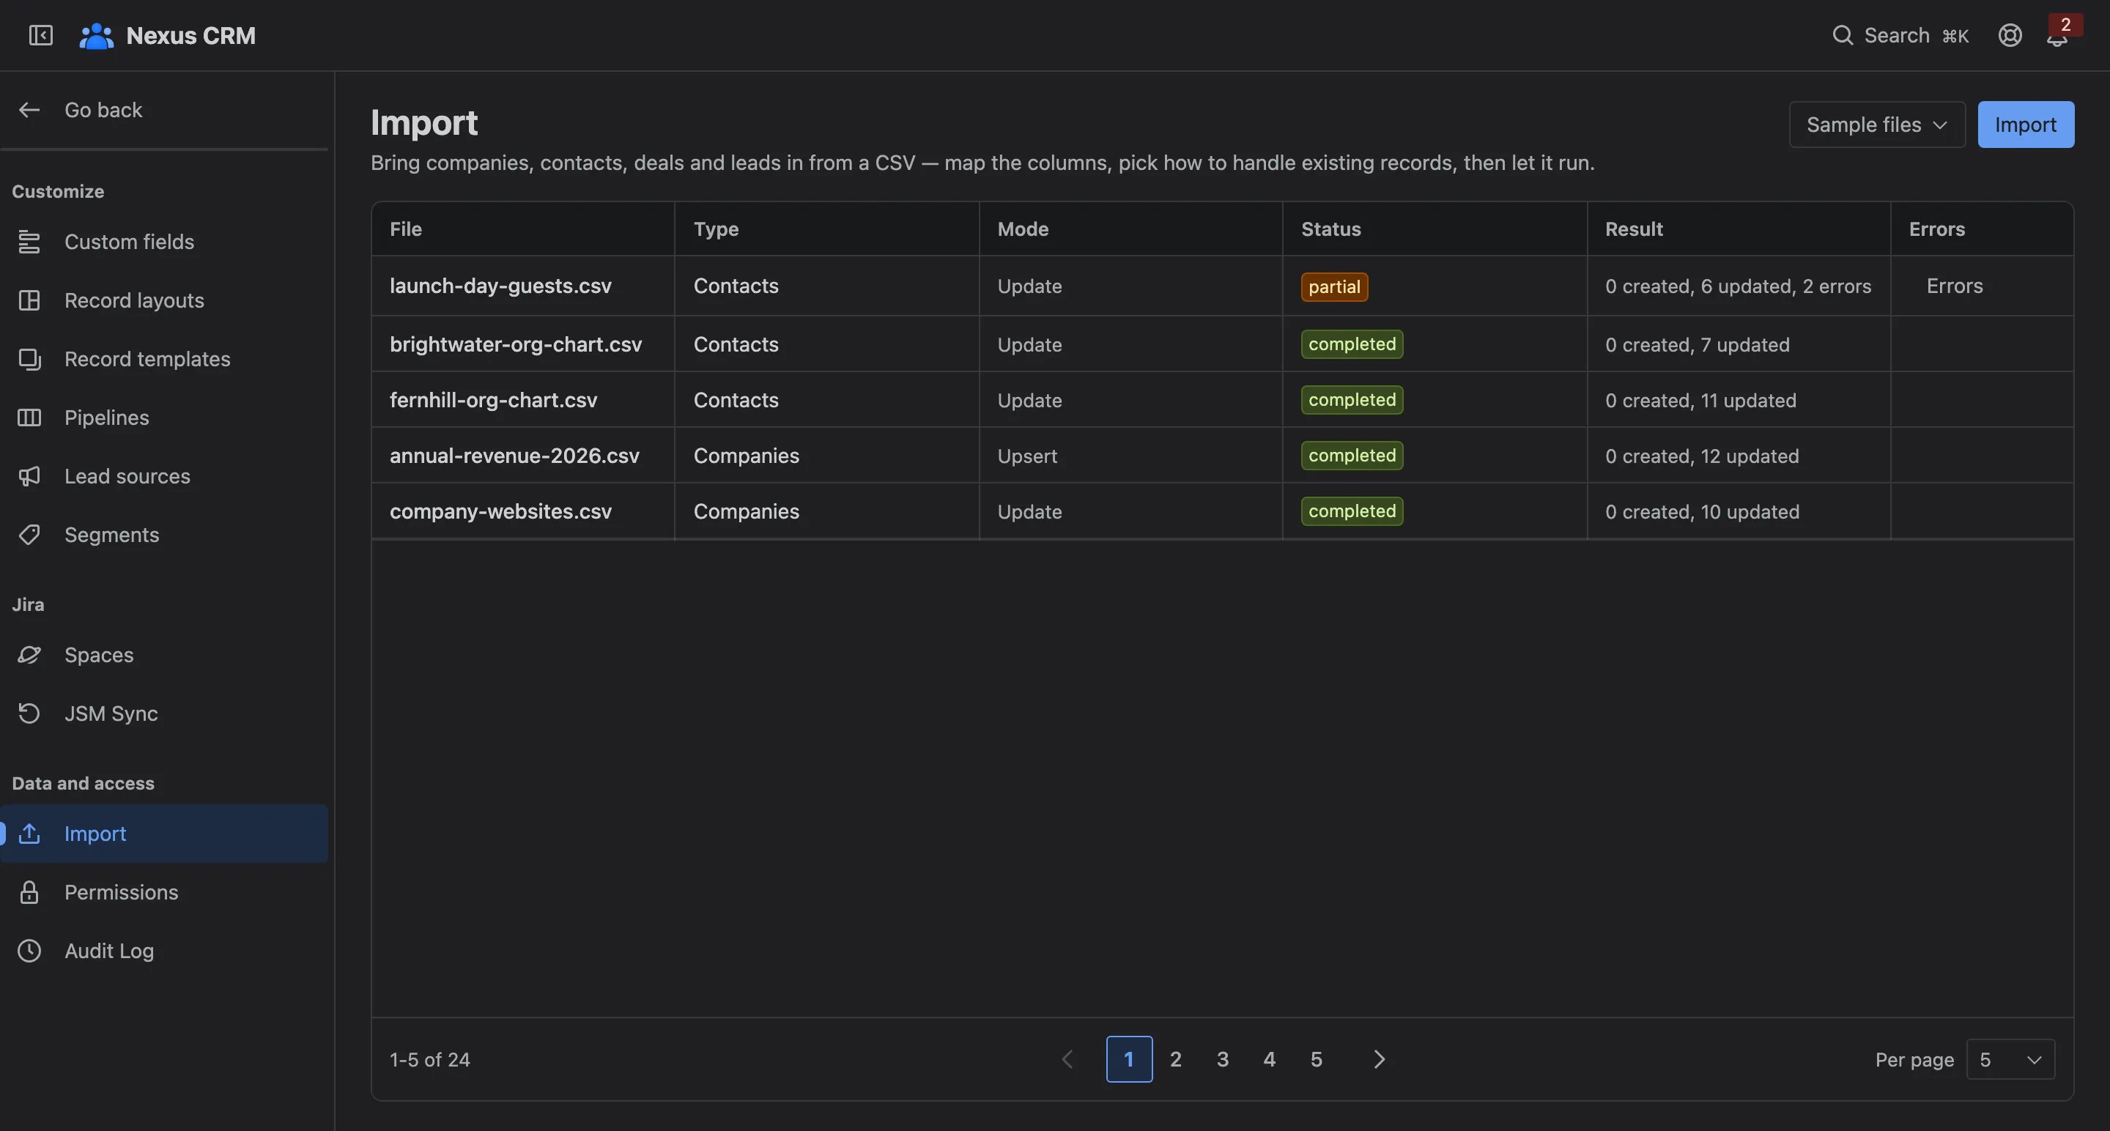Viewport: 2110px width, 1131px height.
Task: Open Custom fields in sidebar
Action: 164,242
